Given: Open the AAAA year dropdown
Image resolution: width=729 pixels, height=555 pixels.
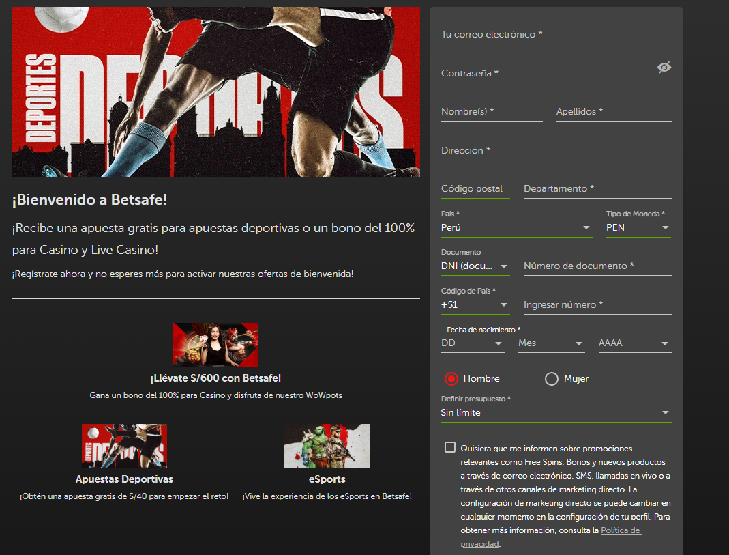Looking at the screenshot, I should pos(634,343).
